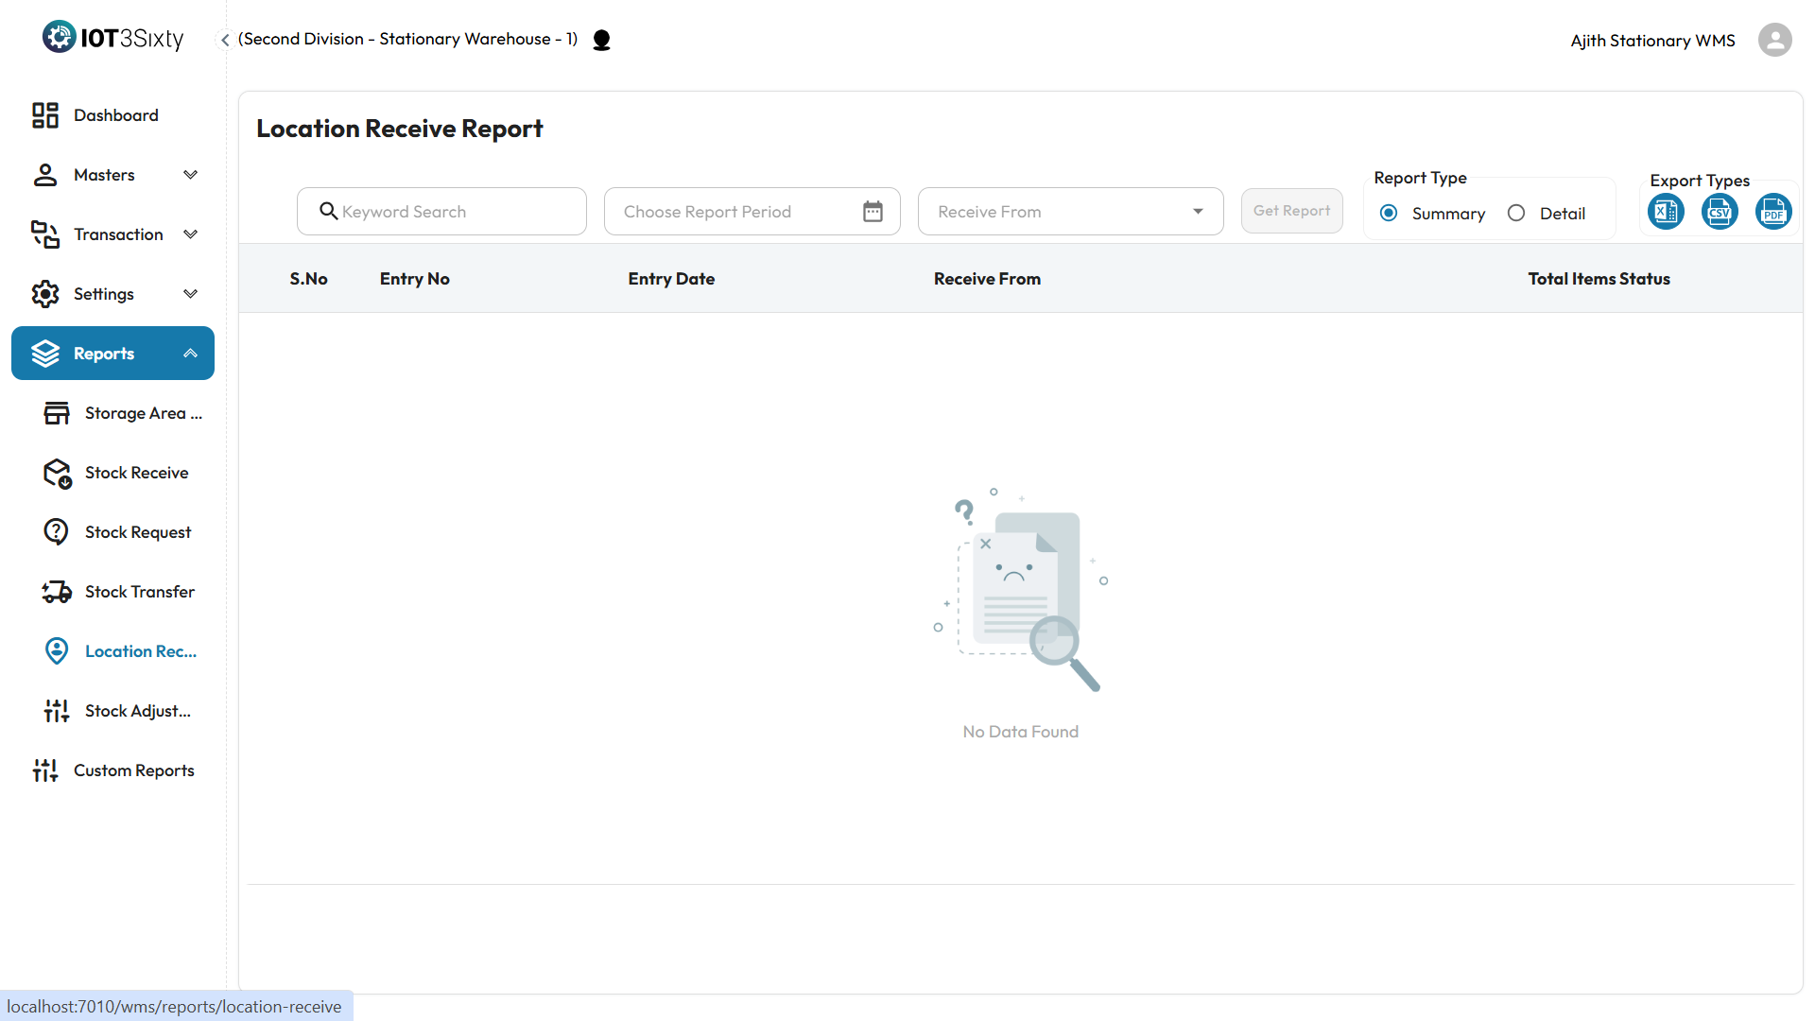1815x1021 pixels.
Task: Export report as Excel file
Action: [1666, 212]
